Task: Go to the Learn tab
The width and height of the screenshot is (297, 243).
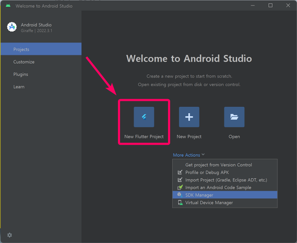Action: click(x=41, y=87)
